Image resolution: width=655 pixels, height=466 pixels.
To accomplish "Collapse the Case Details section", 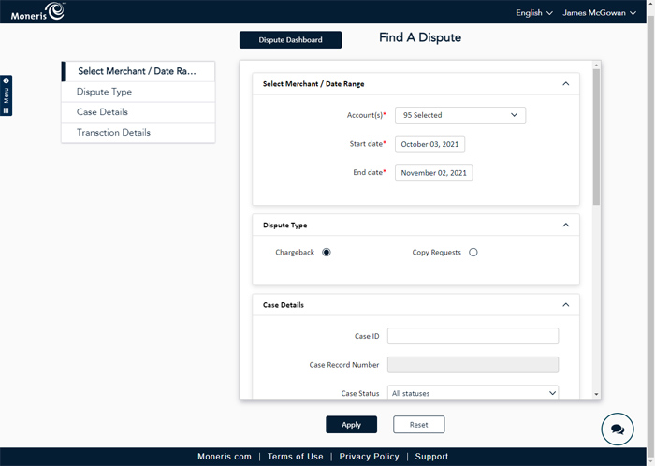I will (565, 305).
